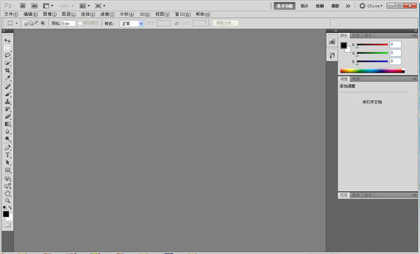Image resolution: width=420 pixels, height=254 pixels.
Task: Select the Move tool
Action: [x=8, y=41]
